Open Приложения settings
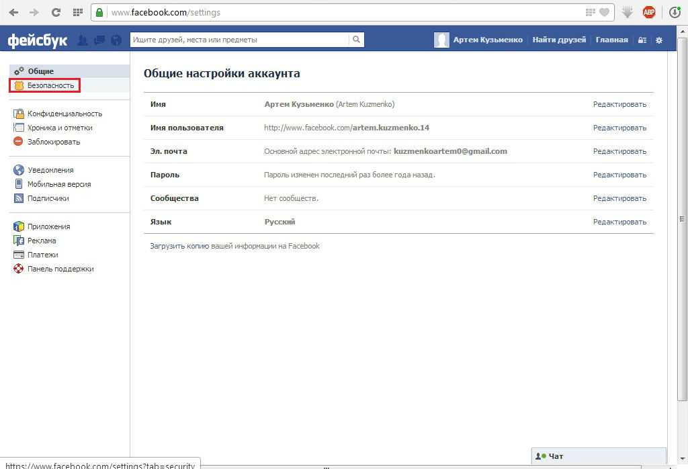 tap(48, 226)
